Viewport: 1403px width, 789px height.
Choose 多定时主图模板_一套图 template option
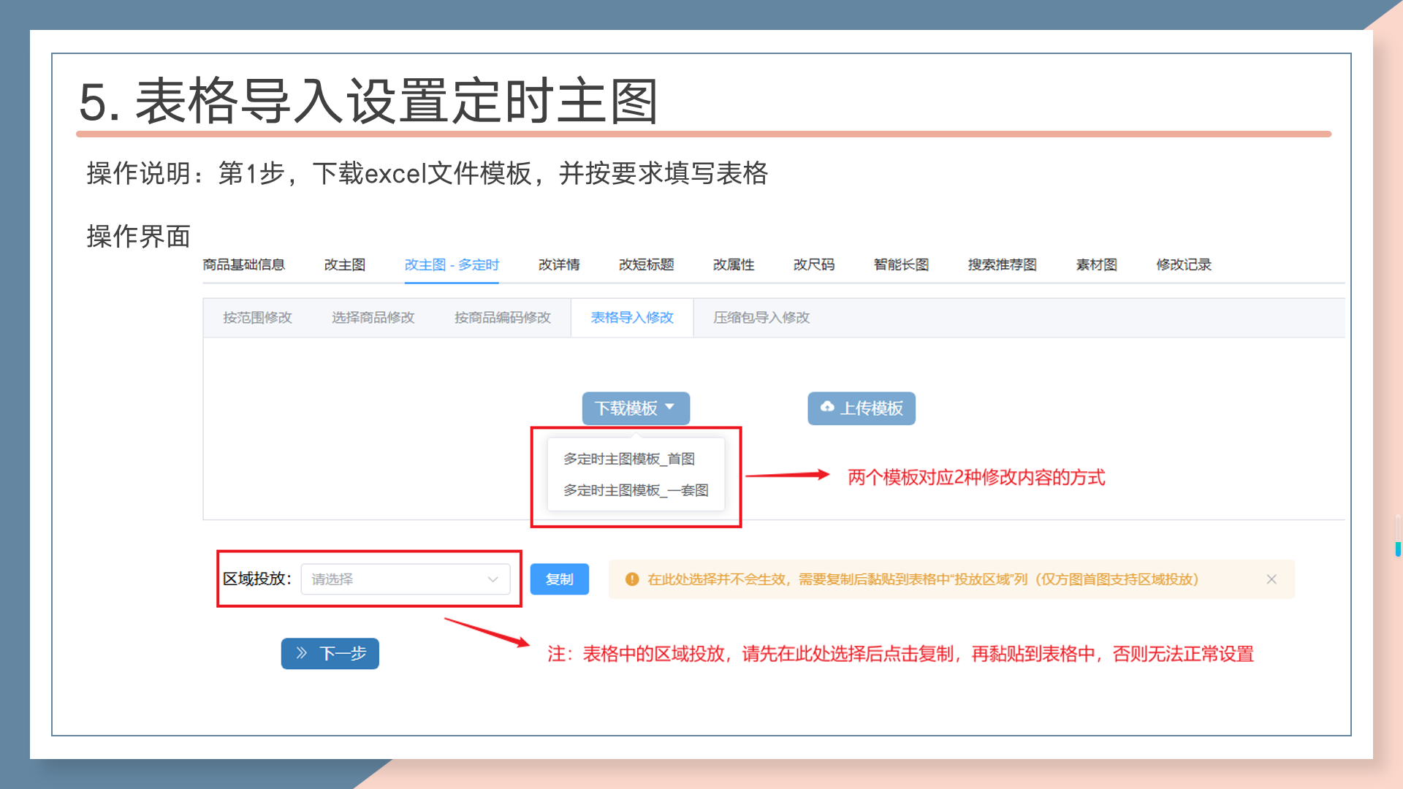pyautogui.click(x=635, y=490)
